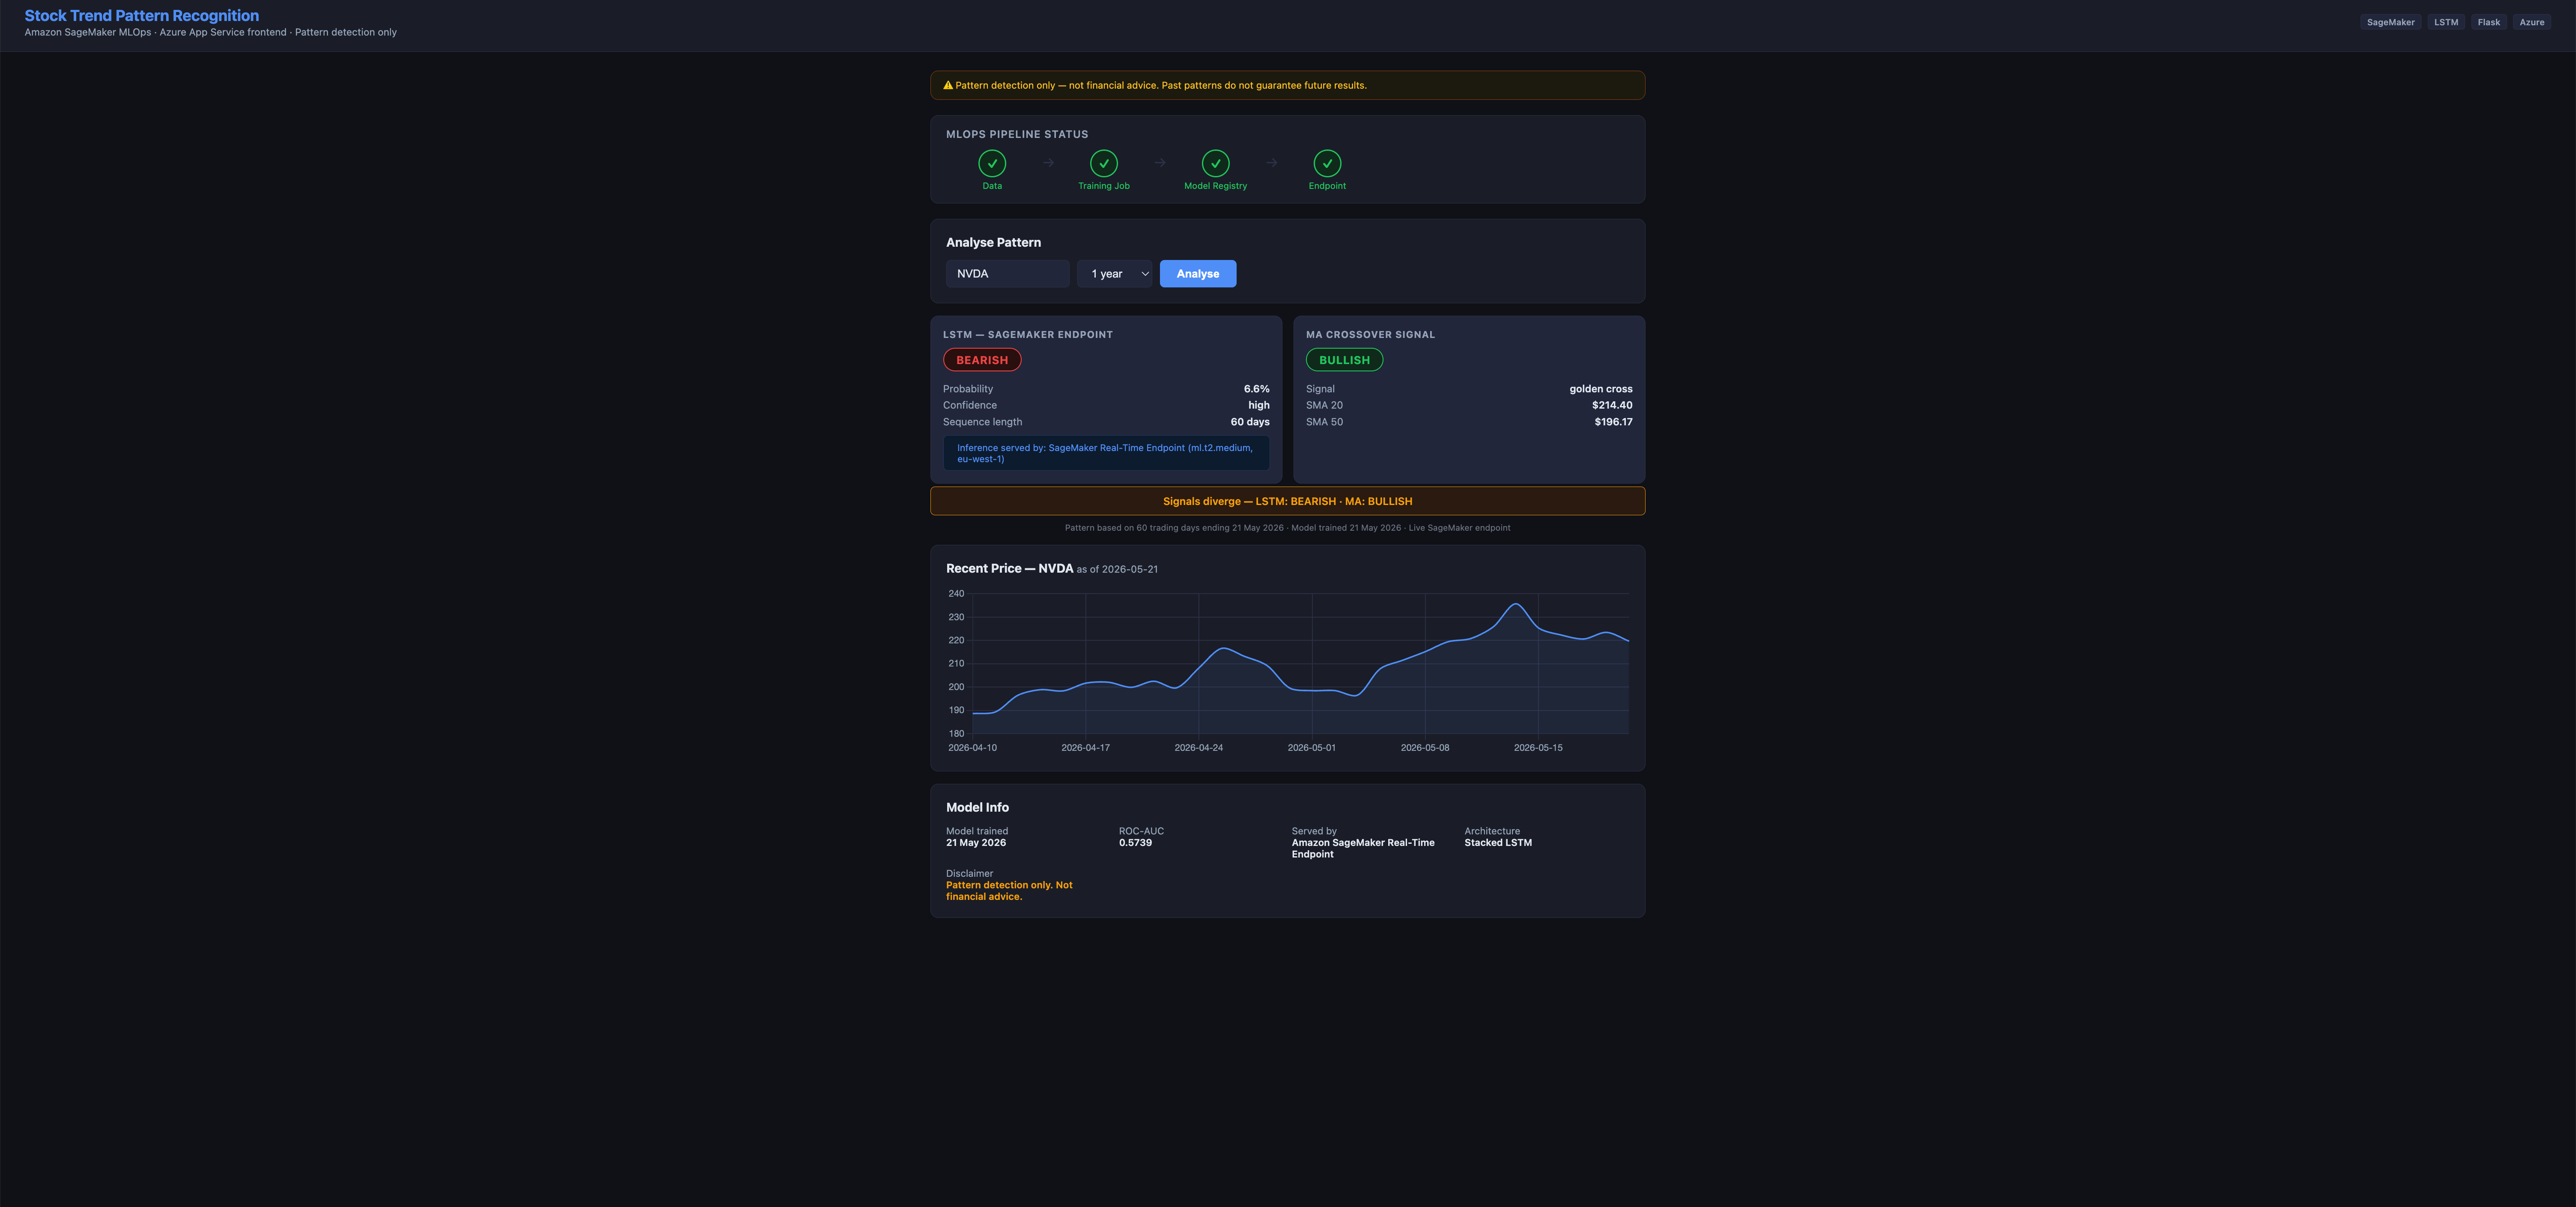
Task: Click the Model Registry checkmark icon
Action: coord(1216,163)
